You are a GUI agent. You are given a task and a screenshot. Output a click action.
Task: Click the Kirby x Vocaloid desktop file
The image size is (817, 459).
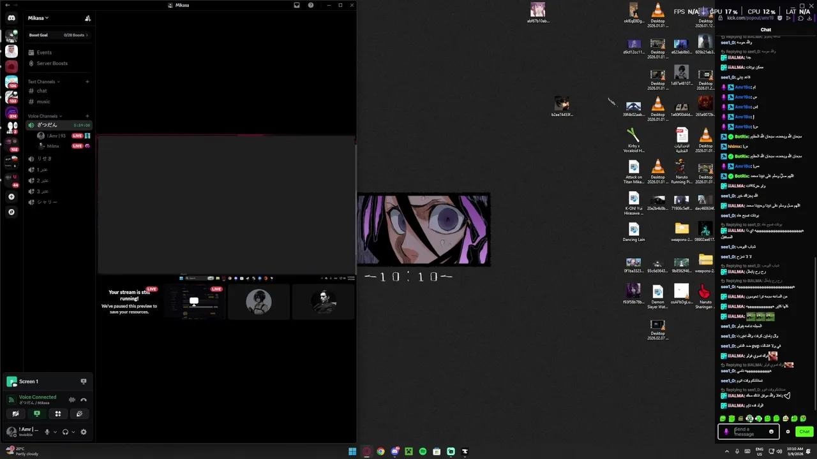(633, 140)
